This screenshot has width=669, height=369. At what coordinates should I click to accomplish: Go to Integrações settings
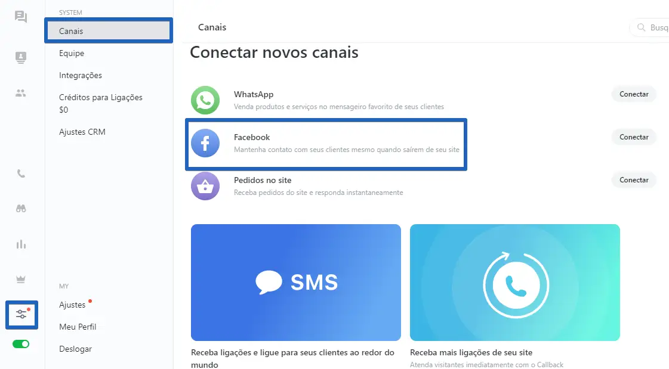point(81,76)
